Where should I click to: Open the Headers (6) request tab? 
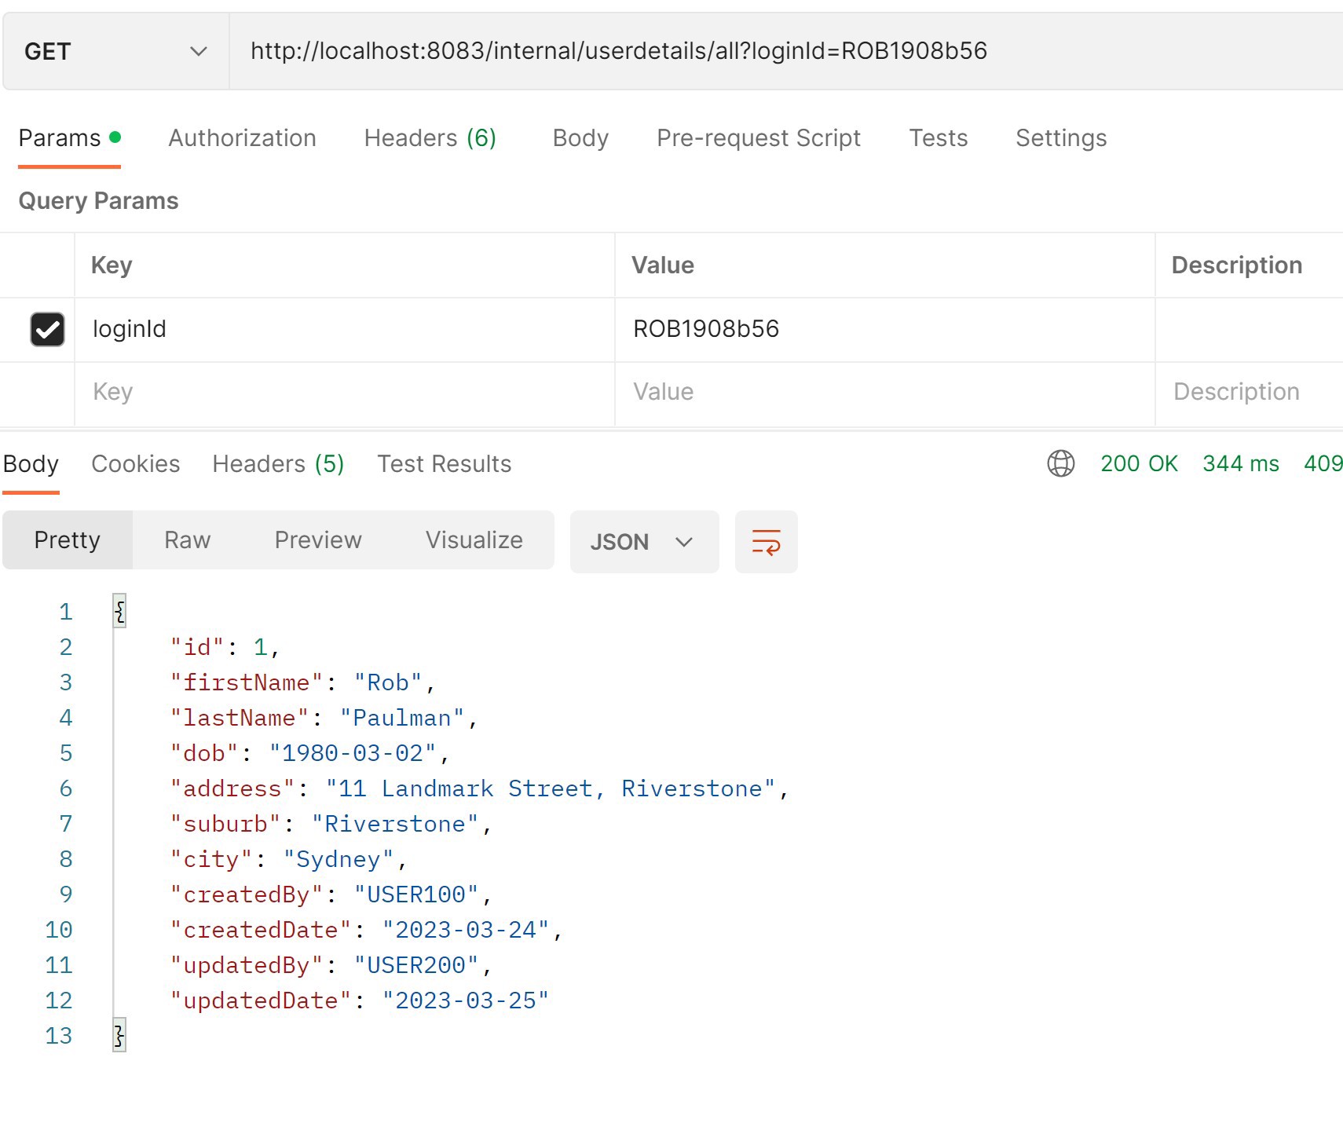429,137
